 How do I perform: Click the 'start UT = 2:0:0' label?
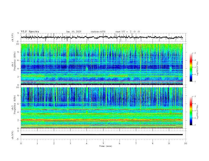pos(127,32)
